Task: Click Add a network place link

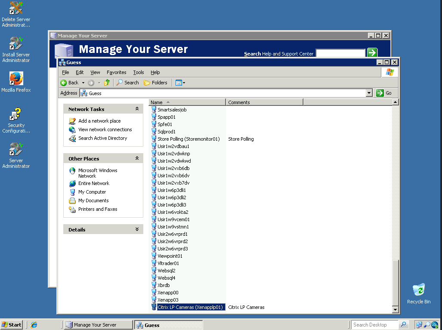Action: coord(99,121)
